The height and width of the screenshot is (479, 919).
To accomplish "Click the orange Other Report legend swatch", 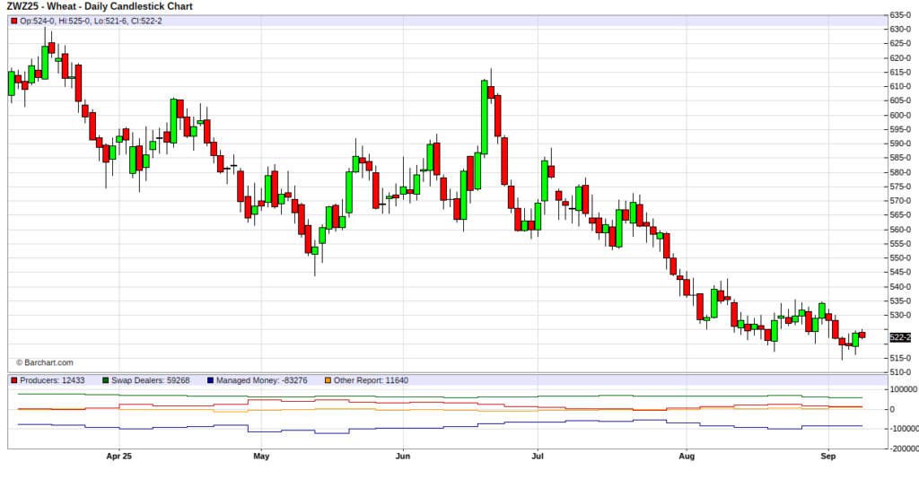I will (328, 380).
